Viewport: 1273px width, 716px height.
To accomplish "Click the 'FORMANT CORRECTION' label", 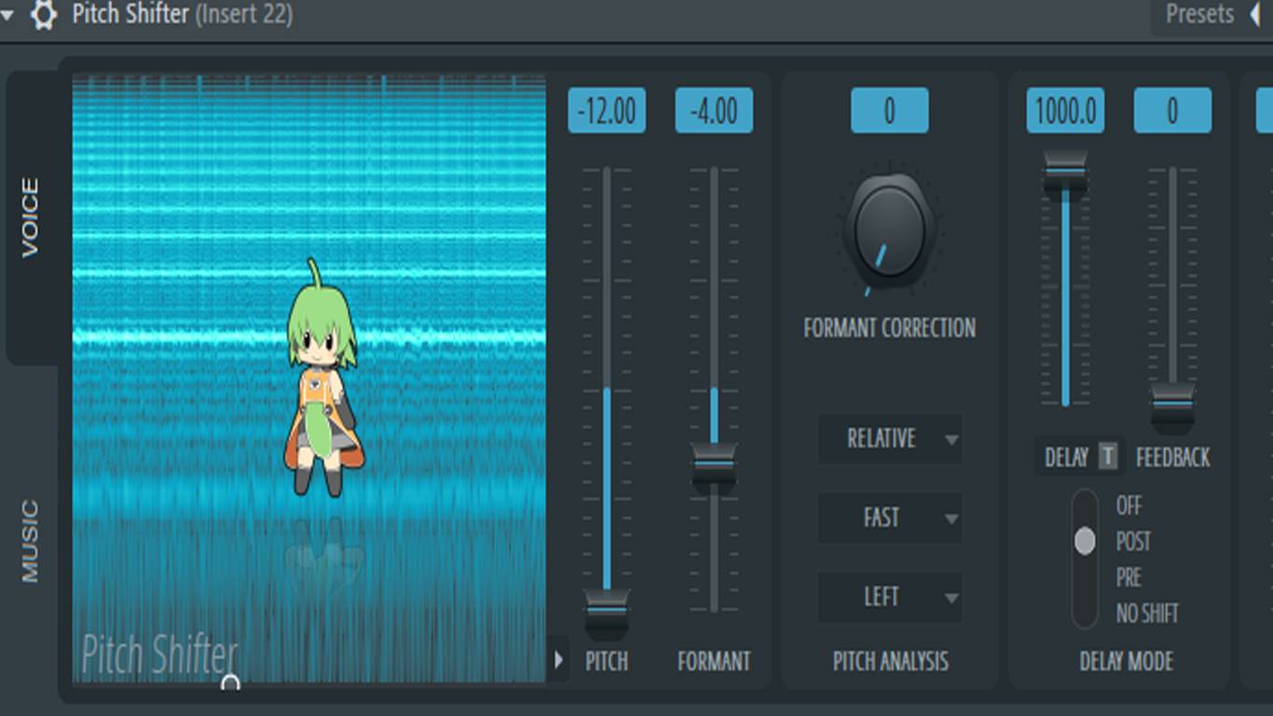I will (x=890, y=327).
